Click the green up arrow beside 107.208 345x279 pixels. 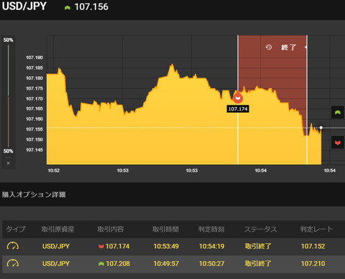click(101, 264)
